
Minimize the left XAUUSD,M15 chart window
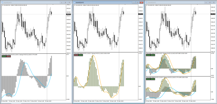tap(62, 2)
